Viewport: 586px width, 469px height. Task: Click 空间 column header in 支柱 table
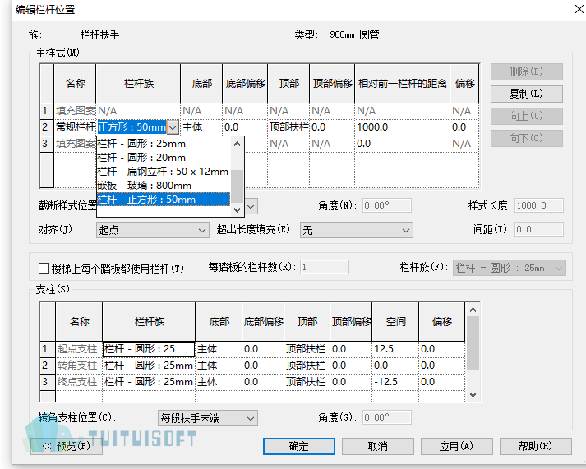tap(395, 321)
